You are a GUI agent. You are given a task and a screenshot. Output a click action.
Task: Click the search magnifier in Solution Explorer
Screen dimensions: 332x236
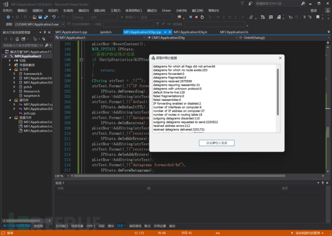click(x=47, y=45)
